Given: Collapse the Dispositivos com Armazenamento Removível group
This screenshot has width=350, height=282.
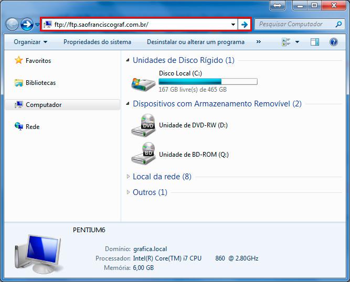Looking at the screenshot, I should point(128,103).
